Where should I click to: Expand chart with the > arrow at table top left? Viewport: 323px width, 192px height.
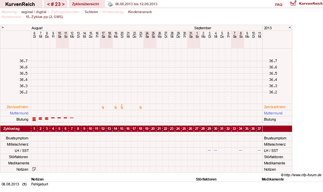[x=3, y=27]
